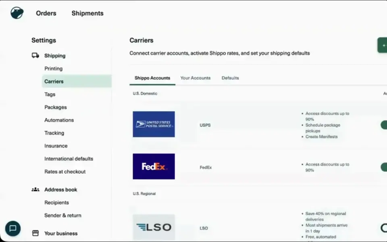The width and height of the screenshot is (387, 242).
Task: Click the Your business storefront icon
Action: click(x=35, y=233)
